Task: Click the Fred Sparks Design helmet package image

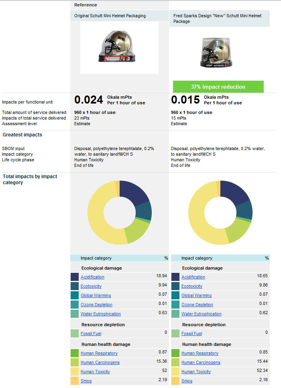Action: tap(217, 52)
